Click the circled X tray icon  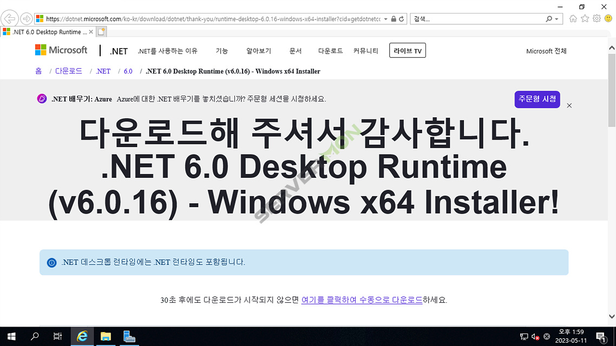[547, 336]
